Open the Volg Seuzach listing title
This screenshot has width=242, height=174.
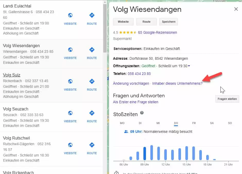[x=16, y=109]
